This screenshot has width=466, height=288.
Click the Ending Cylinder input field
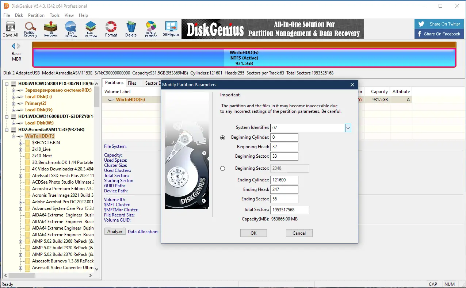[x=284, y=180]
